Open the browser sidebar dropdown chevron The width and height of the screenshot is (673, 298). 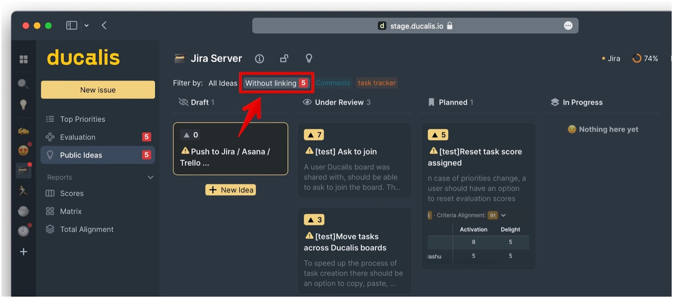click(86, 26)
